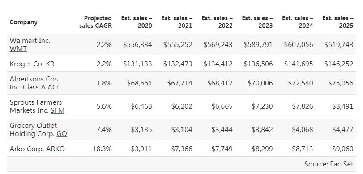Select Kroger's 2020 sales $131,133 cell
Screen dimensions: 363x174
(x=137, y=64)
